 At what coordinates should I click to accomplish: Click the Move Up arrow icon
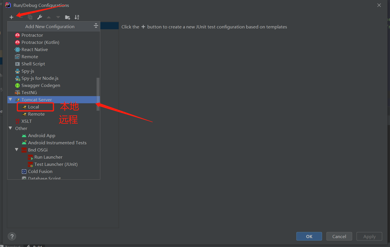(49, 17)
